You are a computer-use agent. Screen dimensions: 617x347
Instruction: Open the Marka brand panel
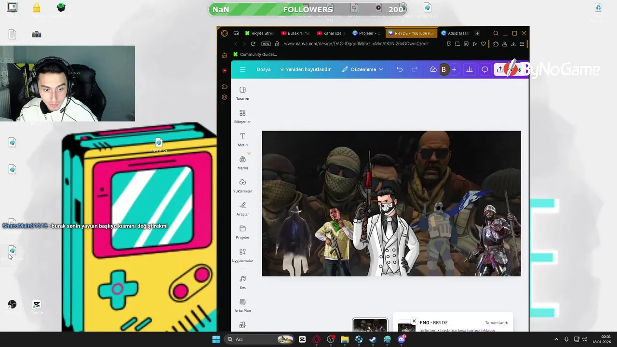(x=242, y=163)
